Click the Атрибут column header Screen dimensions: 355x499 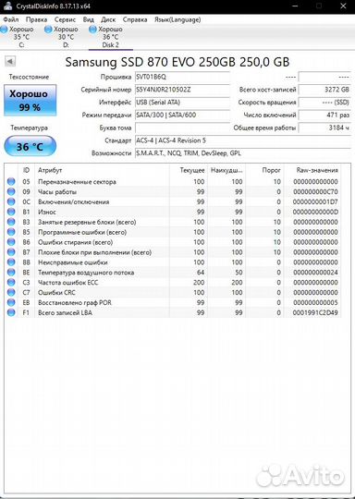tap(102, 170)
